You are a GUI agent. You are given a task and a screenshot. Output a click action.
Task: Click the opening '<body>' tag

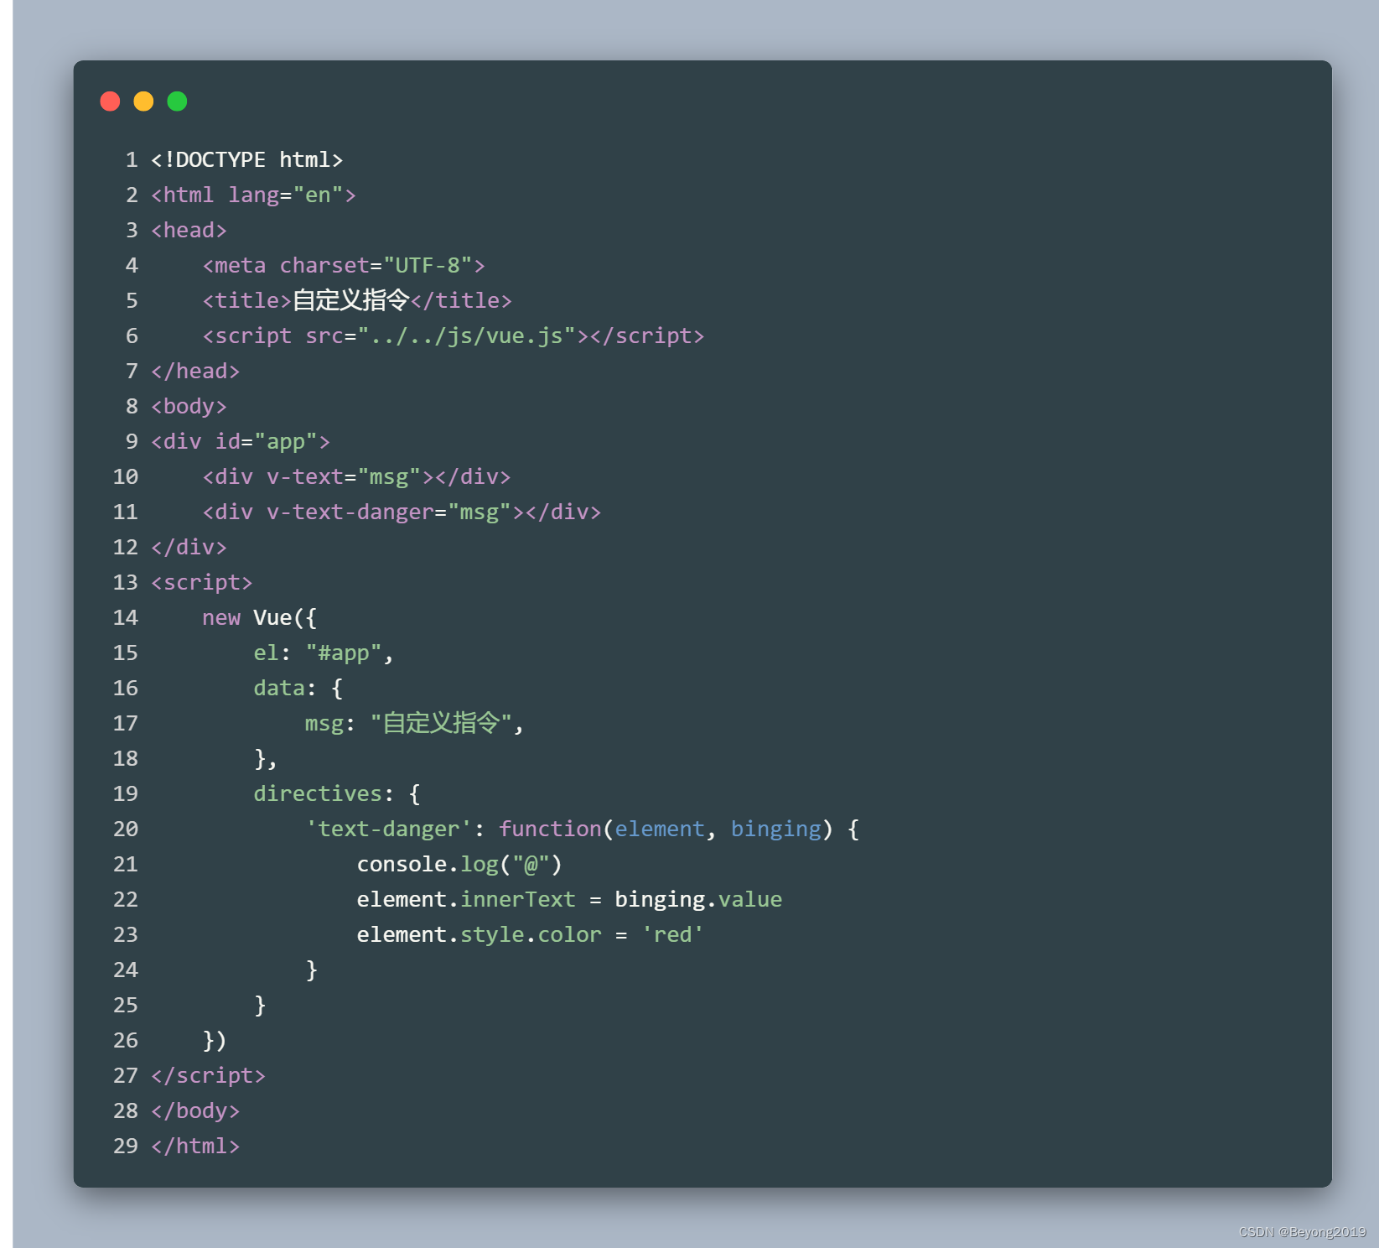[x=189, y=406]
